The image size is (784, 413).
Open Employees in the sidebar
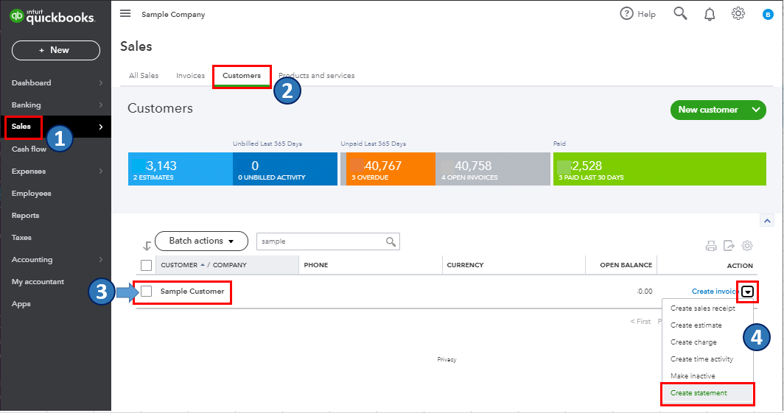tap(32, 194)
